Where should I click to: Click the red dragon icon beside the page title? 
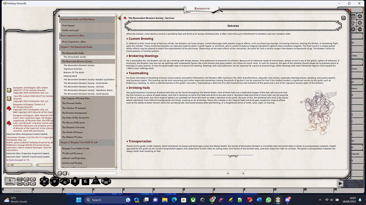[x=125, y=18]
